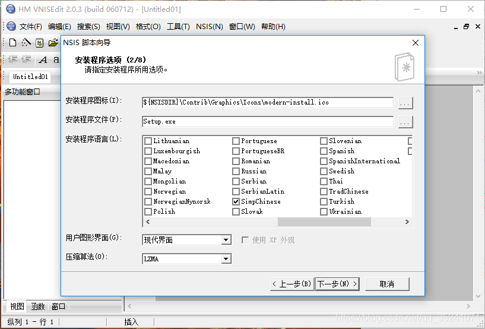Tick the TradChinese checkbox
The height and width of the screenshot is (329, 485).
[x=324, y=192]
